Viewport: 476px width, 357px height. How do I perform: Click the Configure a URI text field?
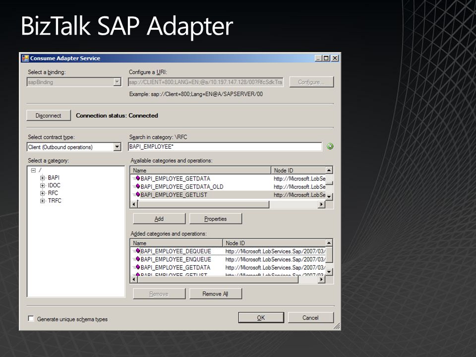coord(206,82)
